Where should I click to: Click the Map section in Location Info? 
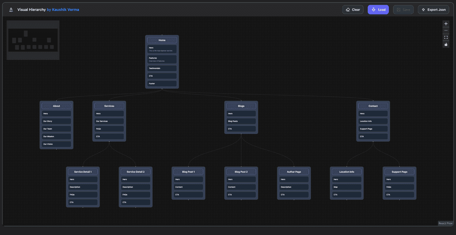point(347,187)
